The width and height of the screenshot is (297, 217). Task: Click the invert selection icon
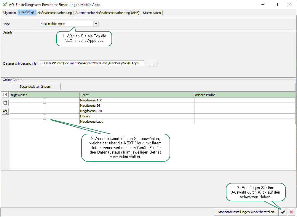click(5, 111)
